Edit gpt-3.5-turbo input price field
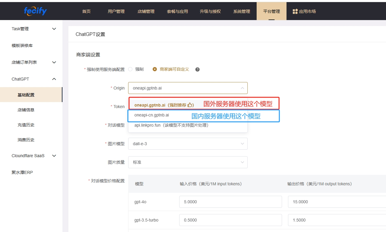Image resolution: width=386 pixels, height=232 pixels. click(231, 220)
